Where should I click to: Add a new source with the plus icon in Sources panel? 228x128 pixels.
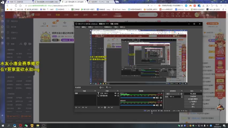[99, 108]
